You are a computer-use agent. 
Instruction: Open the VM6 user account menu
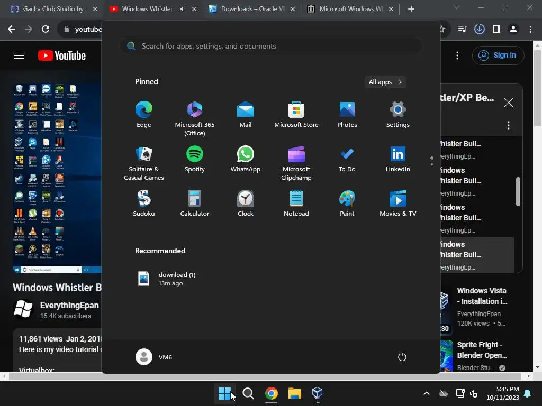(154, 357)
